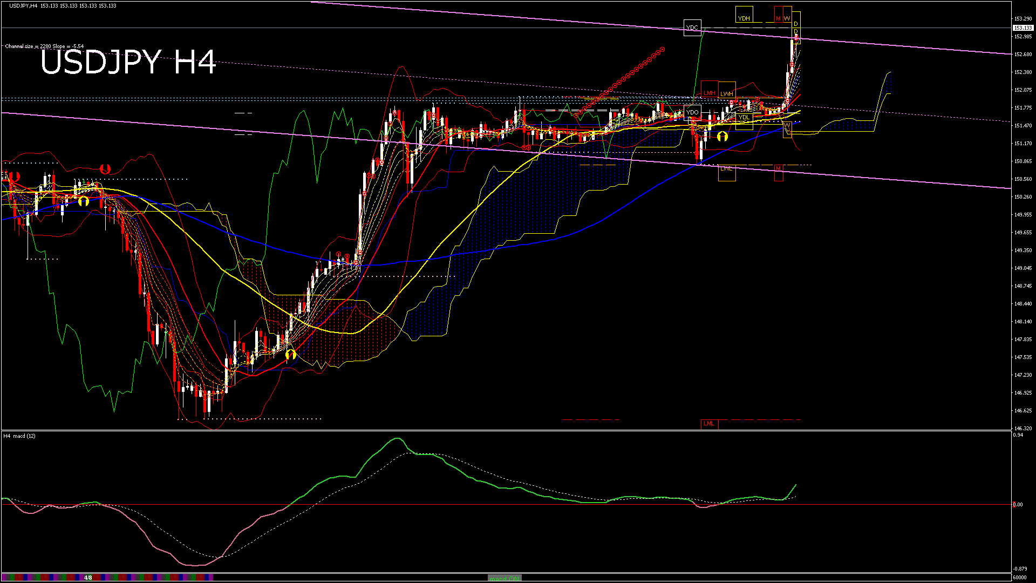The height and width of the screenshot is (583, 1036).
Task: Click the LML label near chart bottom
Action: point(709,423)
